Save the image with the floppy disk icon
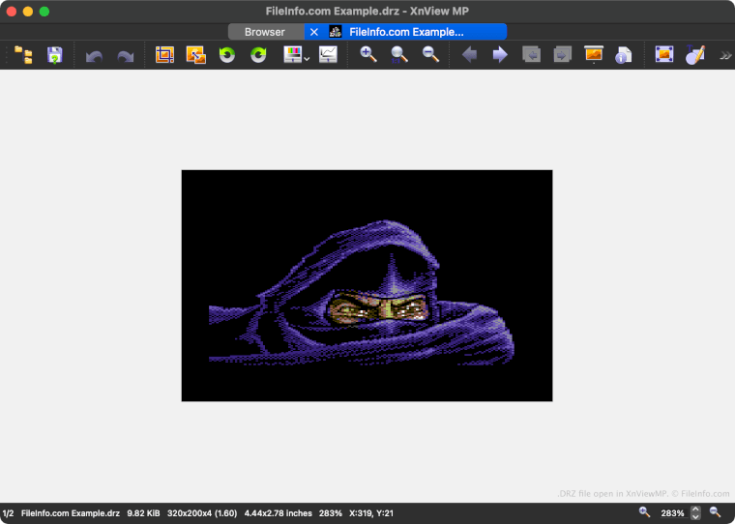Screen dimensions: 735x524 tap(55, 55)
